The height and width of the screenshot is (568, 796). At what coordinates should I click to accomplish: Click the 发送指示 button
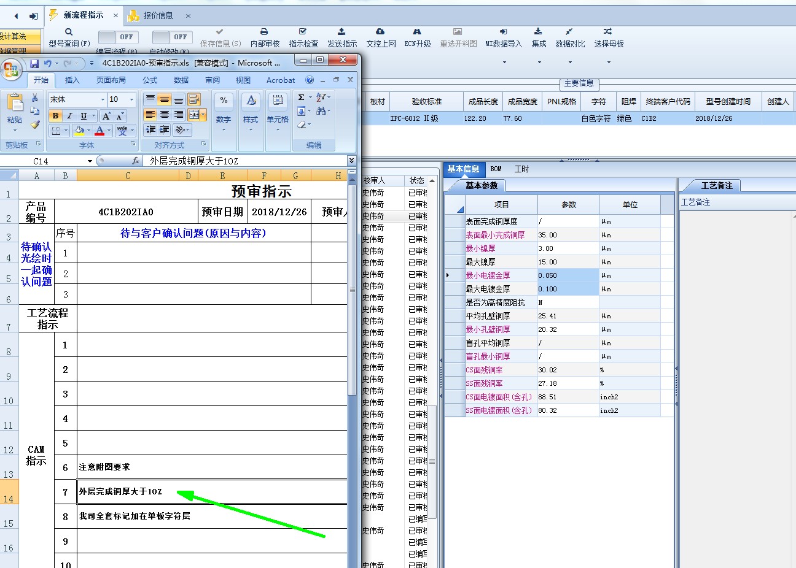(342, 38)
